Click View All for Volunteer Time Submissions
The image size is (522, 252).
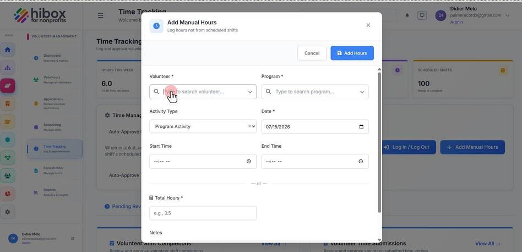click(488, 244)
